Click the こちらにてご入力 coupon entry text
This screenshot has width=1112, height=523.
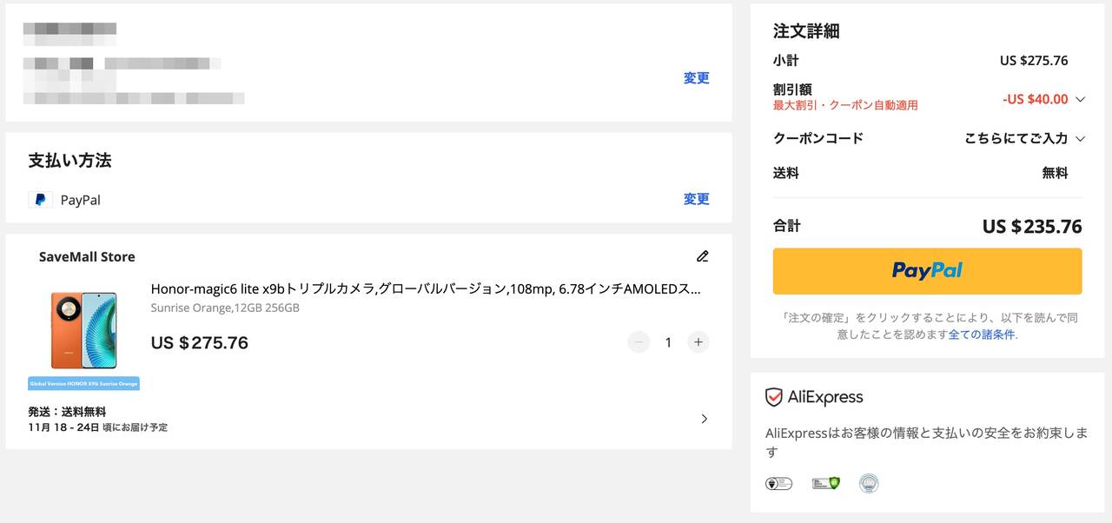pyautogui.click(x=1016, y=139)
